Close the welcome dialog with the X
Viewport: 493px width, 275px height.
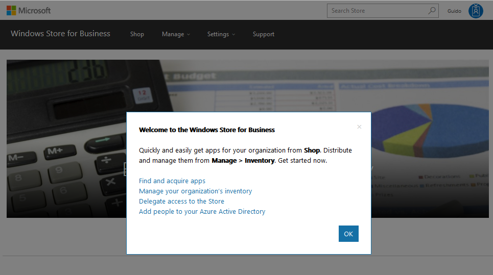tap(359, 127)
